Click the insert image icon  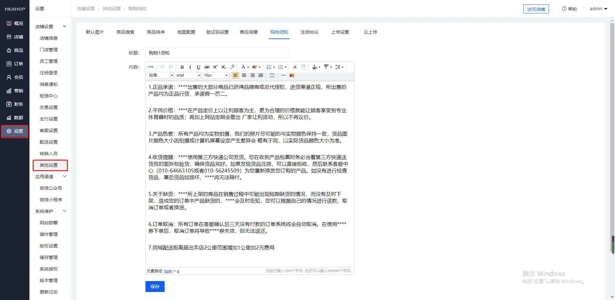click(x=292, y=75)
